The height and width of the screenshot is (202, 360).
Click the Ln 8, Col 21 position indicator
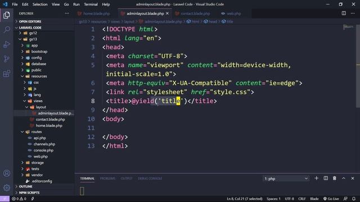tap(245, 199)
